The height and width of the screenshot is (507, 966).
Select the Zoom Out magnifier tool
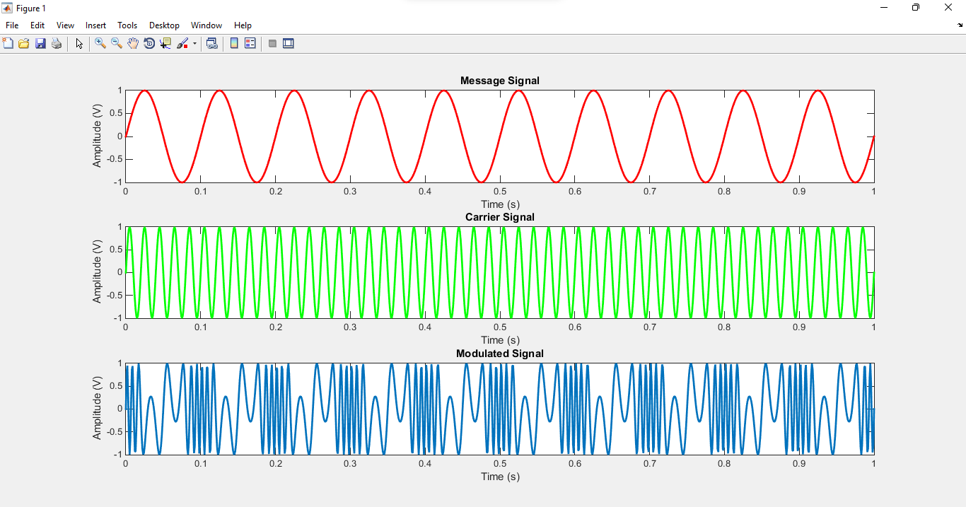(117, 44)
